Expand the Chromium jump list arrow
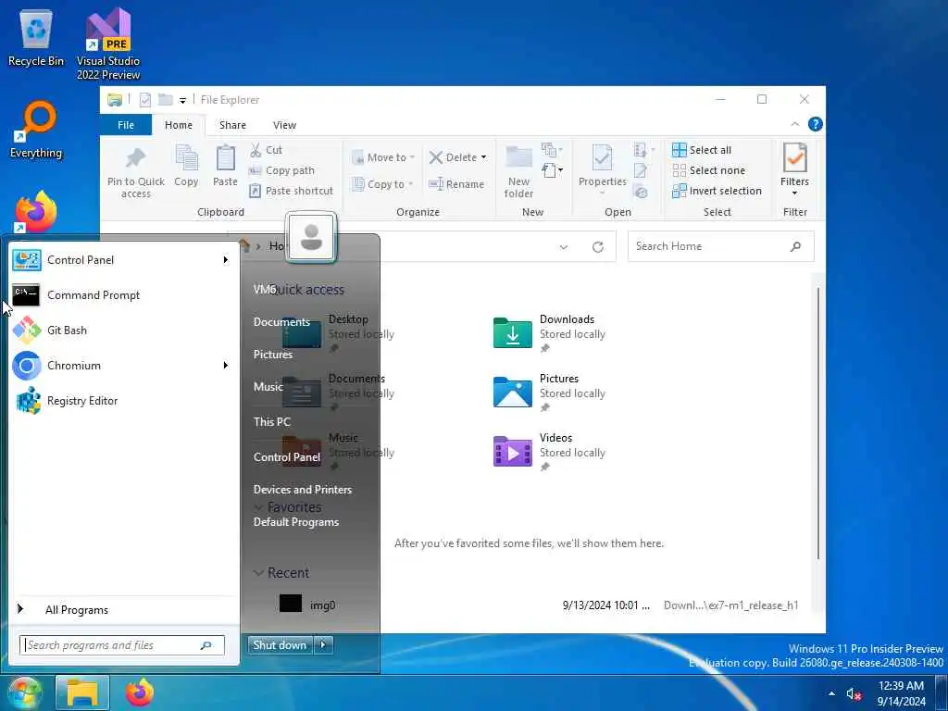This screenshot has width=948, height=711. [226, 365]
